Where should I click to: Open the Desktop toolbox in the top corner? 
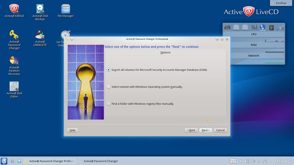click(282, 3)
